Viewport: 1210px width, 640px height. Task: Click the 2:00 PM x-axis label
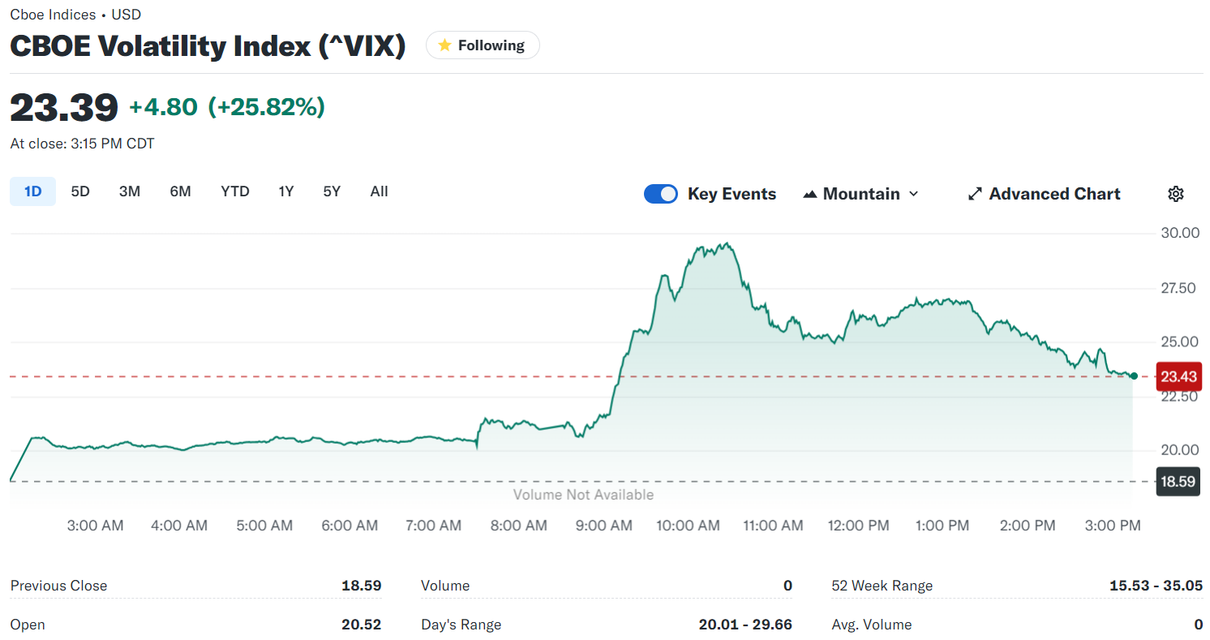coord(1028,526)
